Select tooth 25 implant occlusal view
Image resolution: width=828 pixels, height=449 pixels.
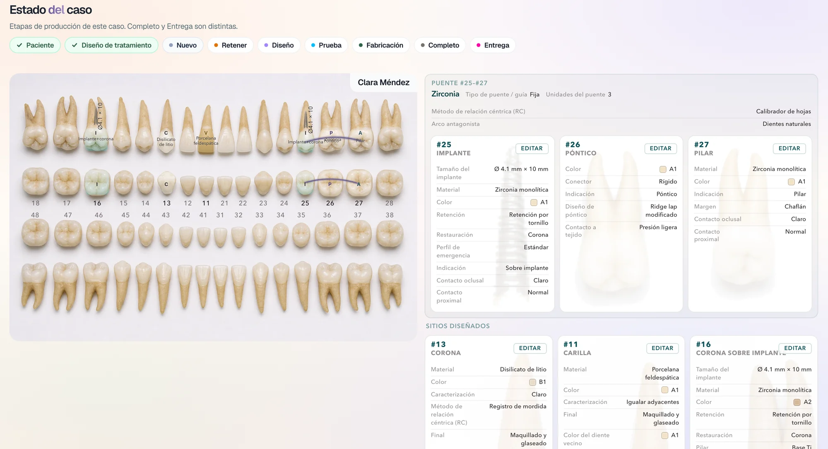coord(305,182)
